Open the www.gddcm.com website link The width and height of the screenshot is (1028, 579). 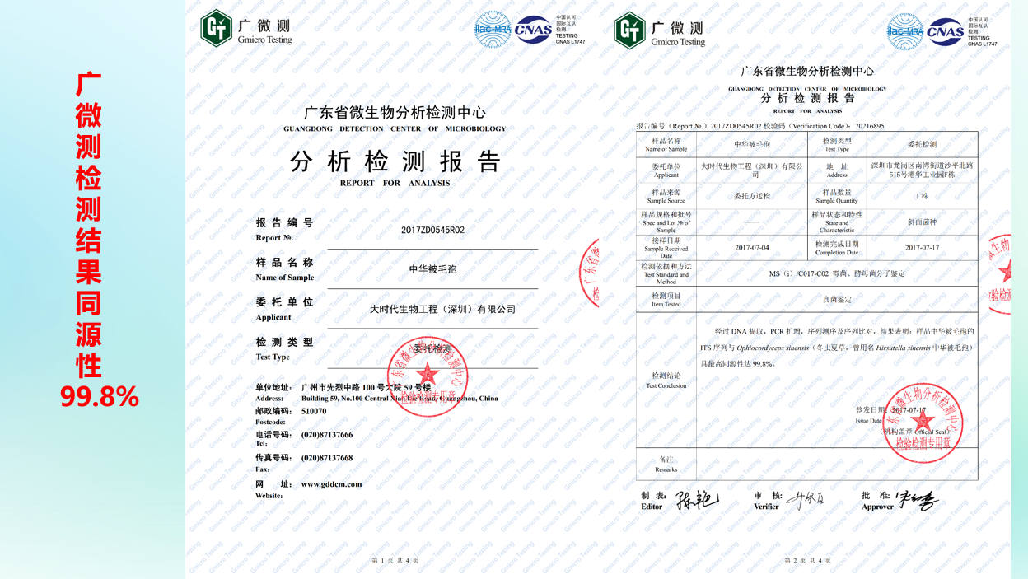(x=331, y=484)
